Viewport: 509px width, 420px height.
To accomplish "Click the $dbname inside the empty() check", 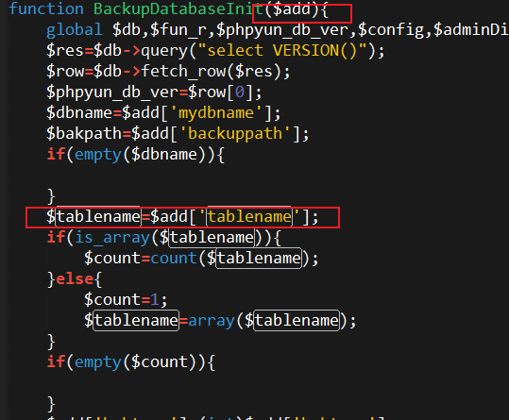I will [164, 155].
